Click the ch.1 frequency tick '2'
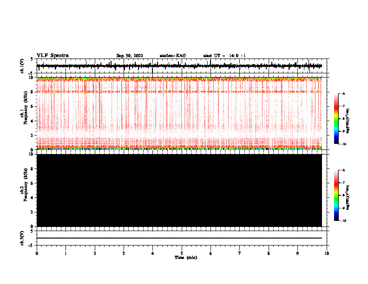 (x=33, y=135)
